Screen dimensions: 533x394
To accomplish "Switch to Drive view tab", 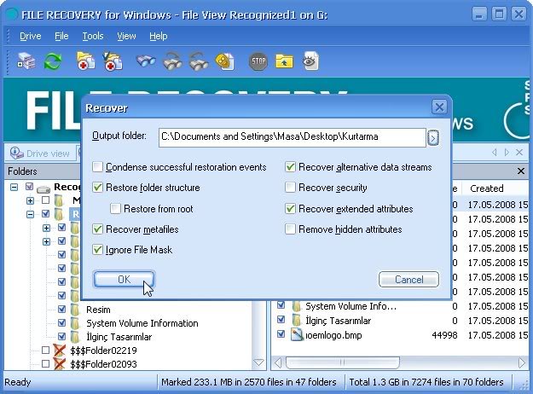I will pyautogui.click(x=40, y=154).
